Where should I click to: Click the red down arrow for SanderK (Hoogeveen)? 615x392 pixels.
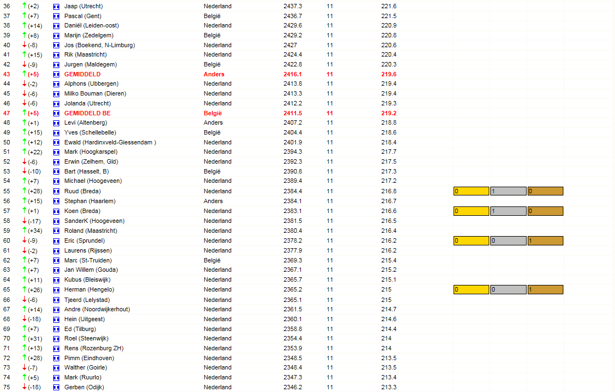pos(24,221)
